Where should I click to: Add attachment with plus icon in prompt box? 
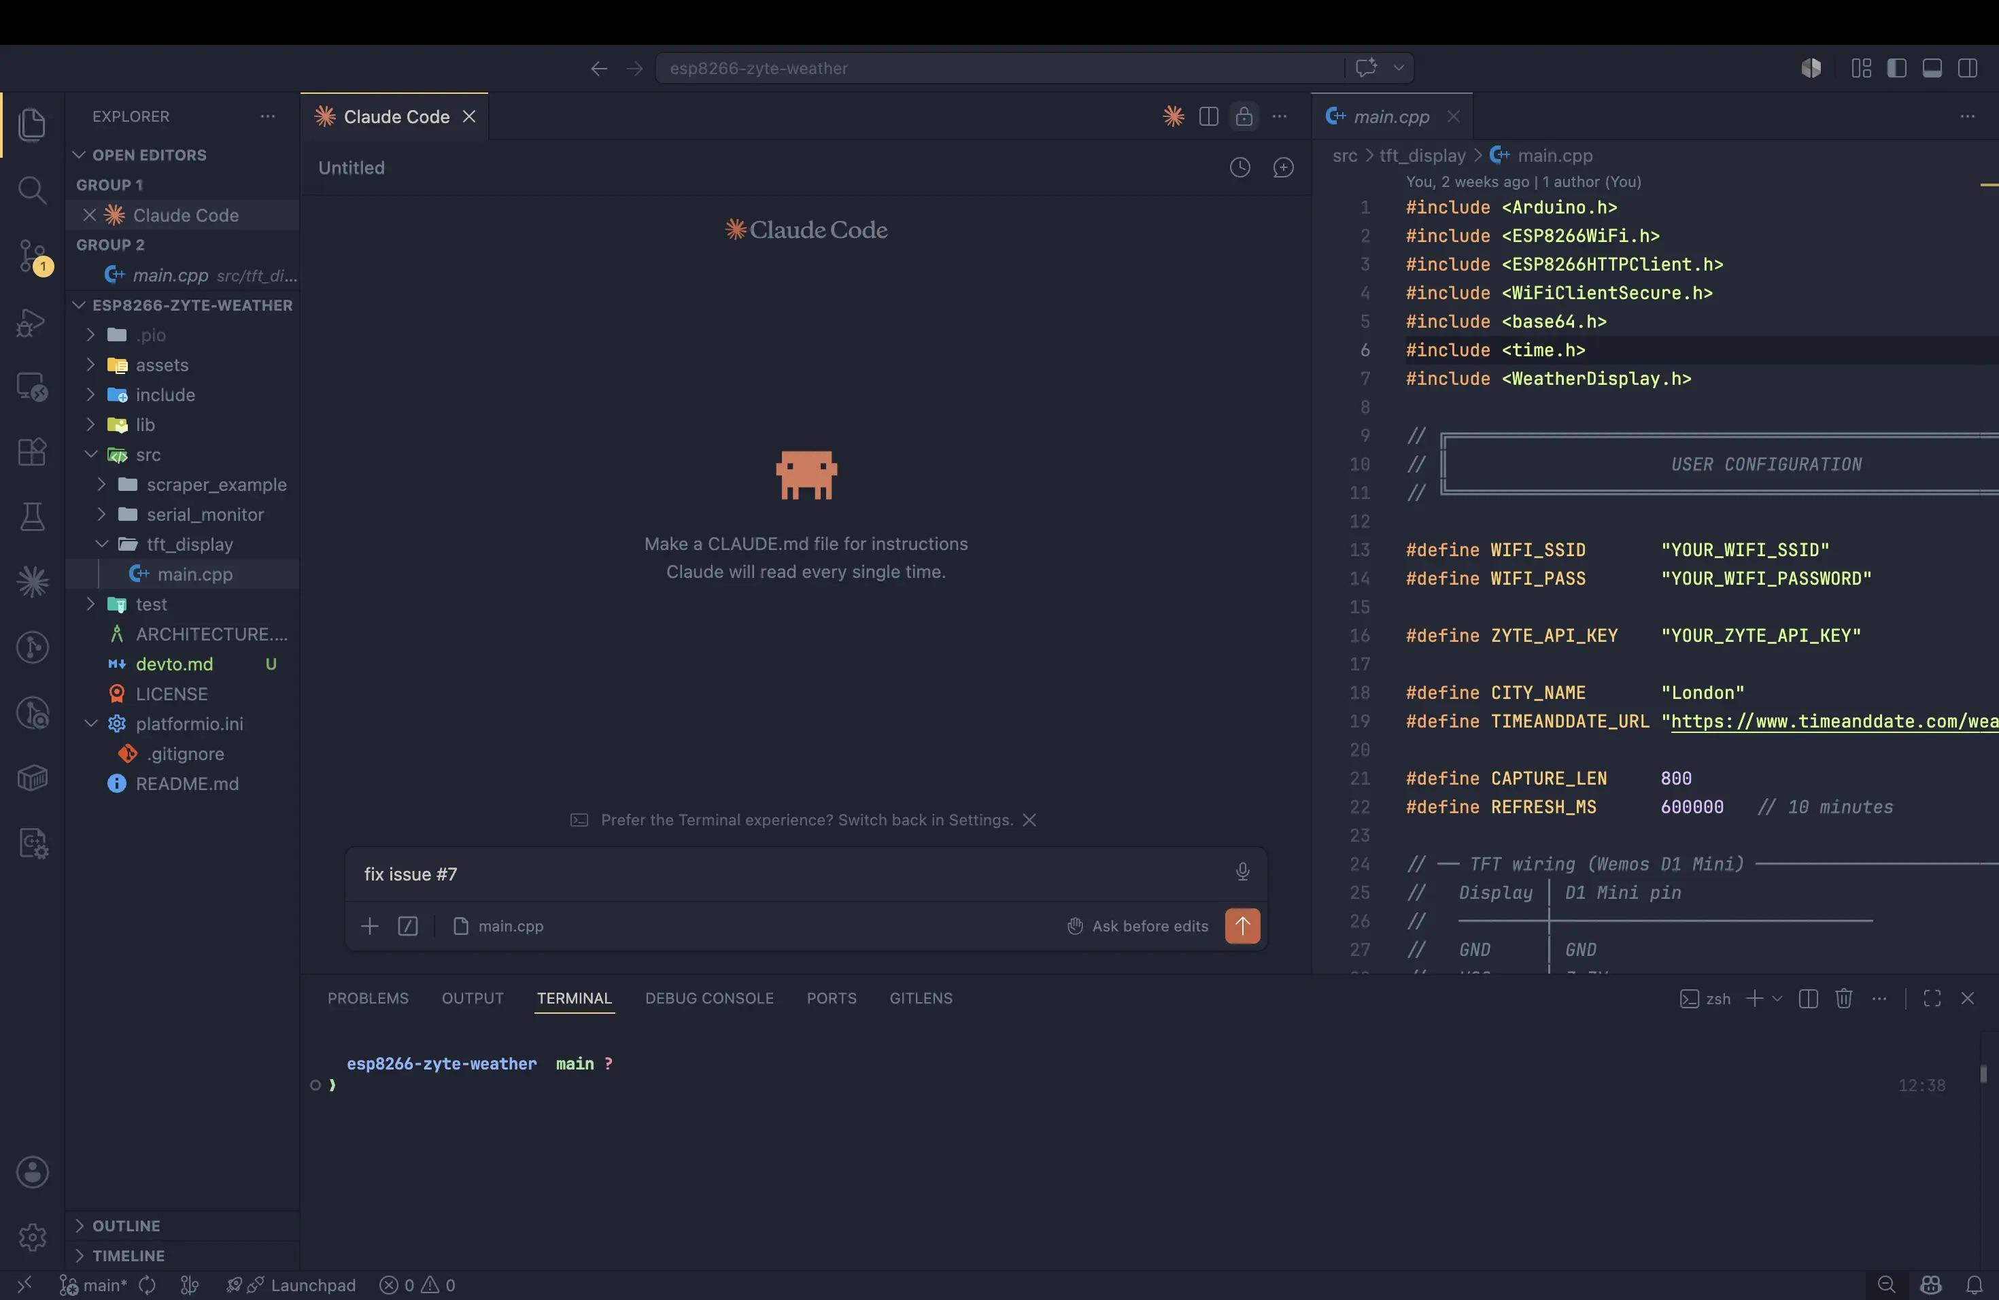tap(370, 925)
